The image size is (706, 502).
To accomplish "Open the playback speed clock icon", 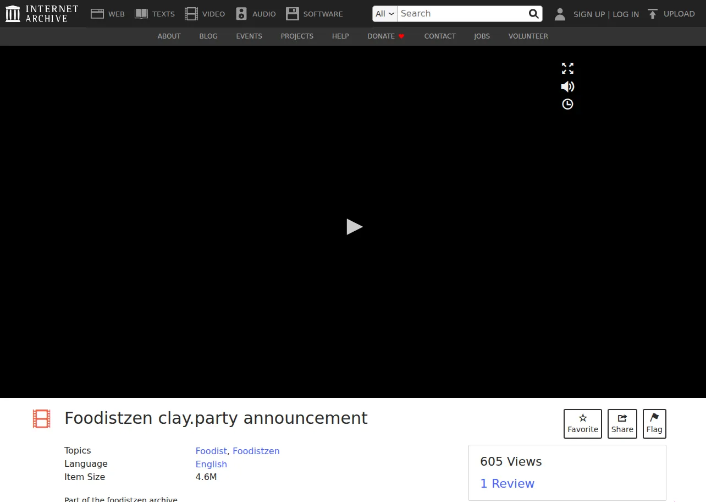I will pyautogui.click(x=567, y=104).
